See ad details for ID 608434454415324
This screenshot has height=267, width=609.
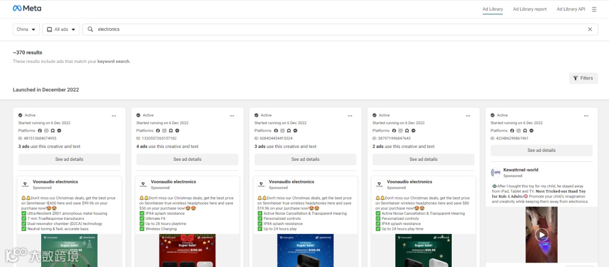click(305, 160)
